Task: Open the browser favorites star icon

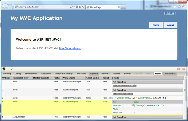Action: tap(179, 6)
